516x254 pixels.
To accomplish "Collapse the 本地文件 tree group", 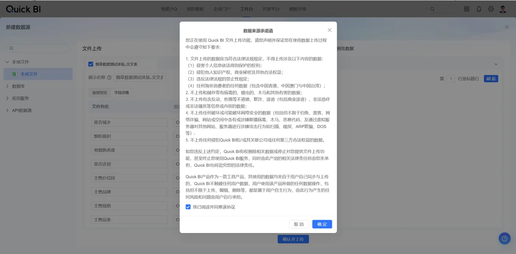I will 7,62.
